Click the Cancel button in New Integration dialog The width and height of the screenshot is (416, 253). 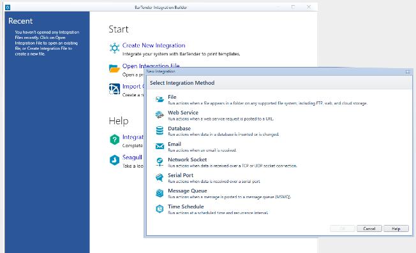coord(369,229)
